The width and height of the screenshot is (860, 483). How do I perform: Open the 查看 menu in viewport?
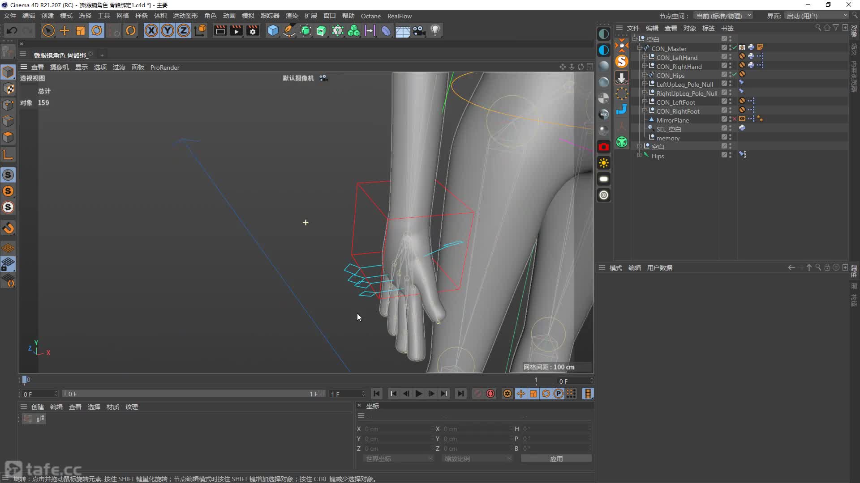click(37, 67)
